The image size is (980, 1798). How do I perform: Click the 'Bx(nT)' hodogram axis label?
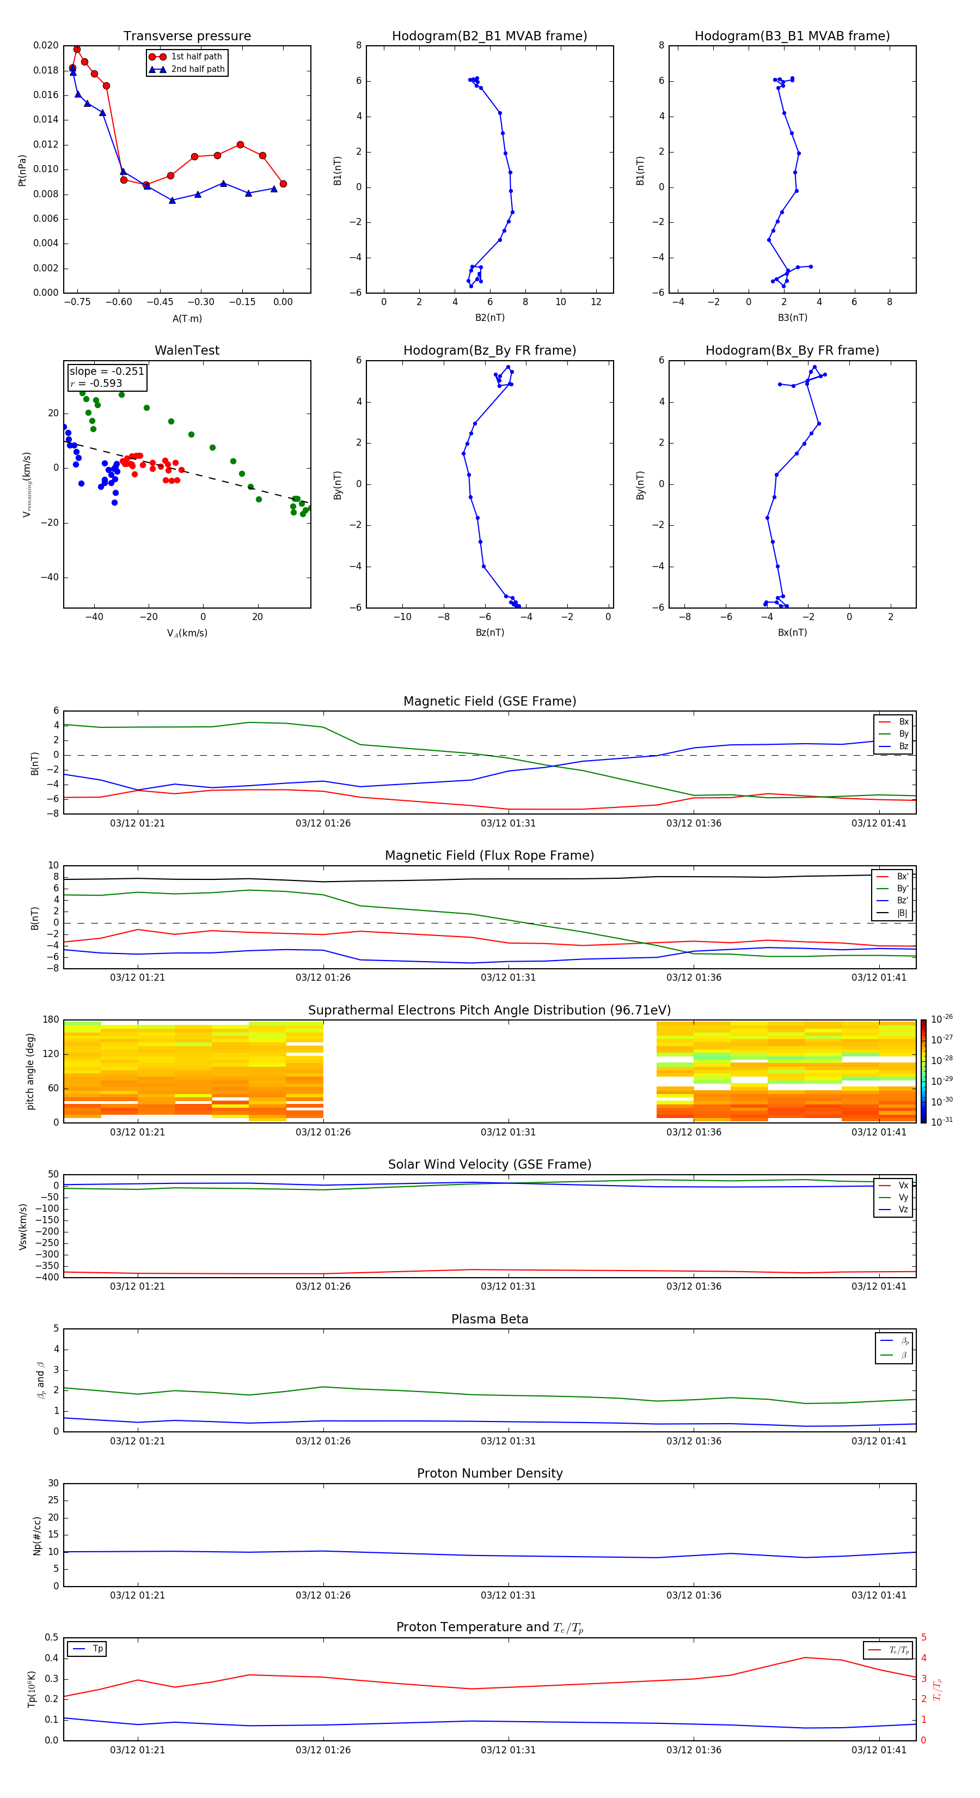click(x=792, y=633)
